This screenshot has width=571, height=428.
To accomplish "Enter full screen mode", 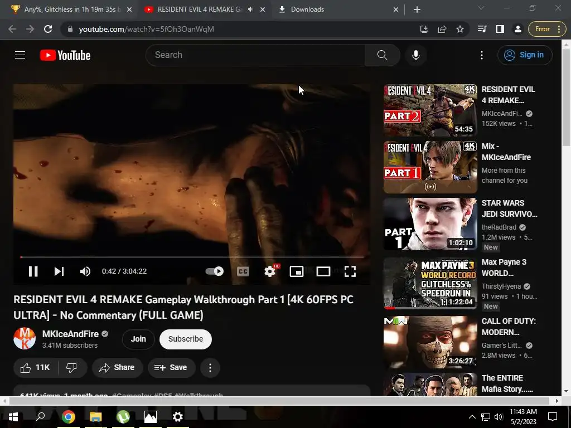I will coord(350,271).
